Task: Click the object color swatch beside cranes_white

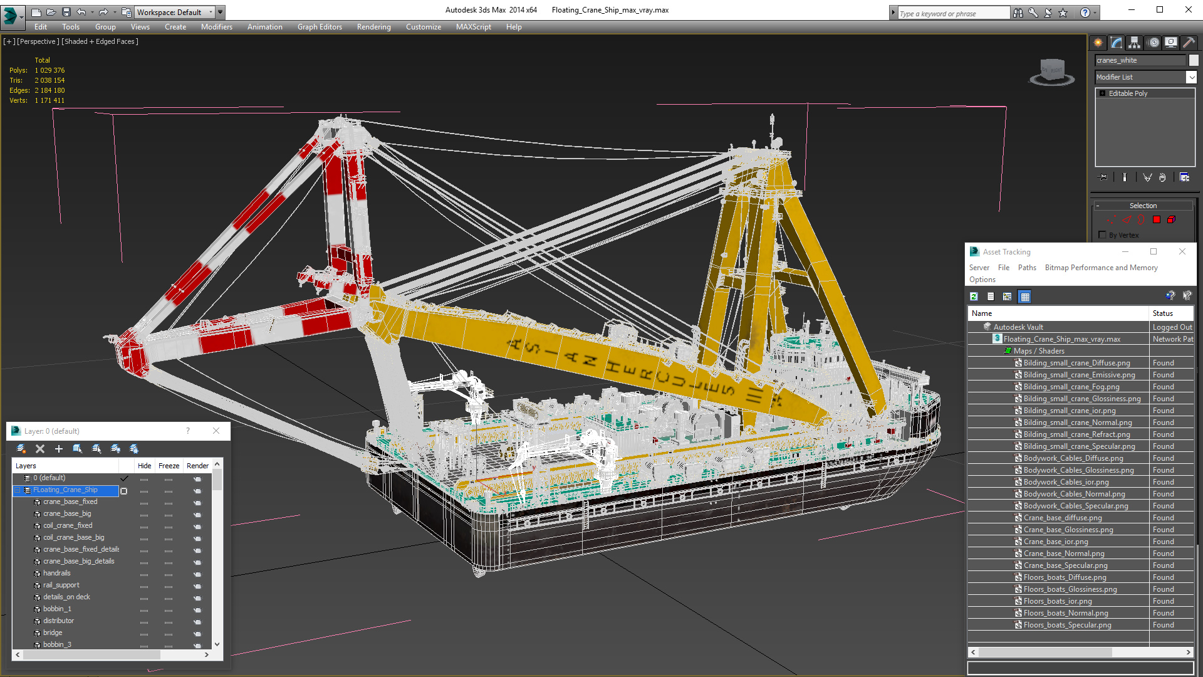Action: pyautogui.click(x=1194, y=60)
